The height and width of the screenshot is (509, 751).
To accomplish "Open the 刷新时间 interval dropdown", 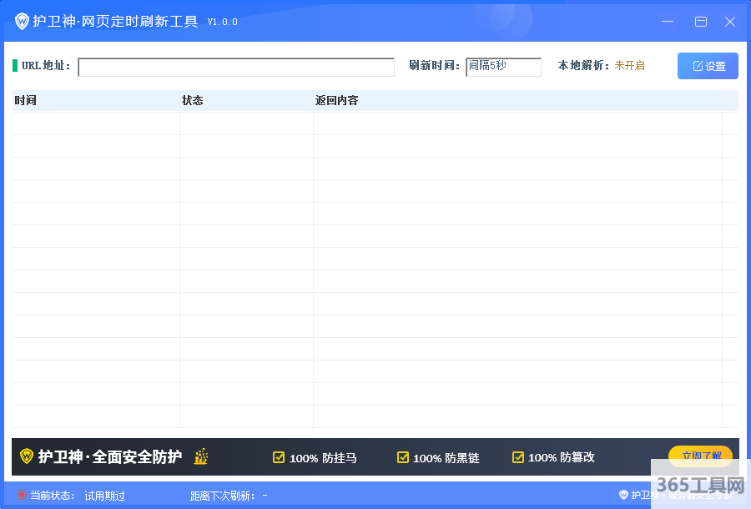I will click(x=503, y=67).
